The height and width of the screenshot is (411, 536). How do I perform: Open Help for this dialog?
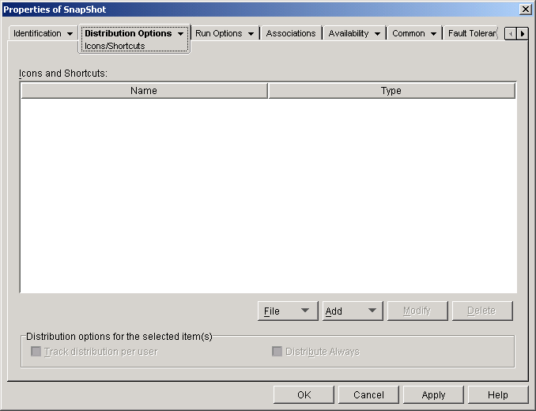point(498,395)
